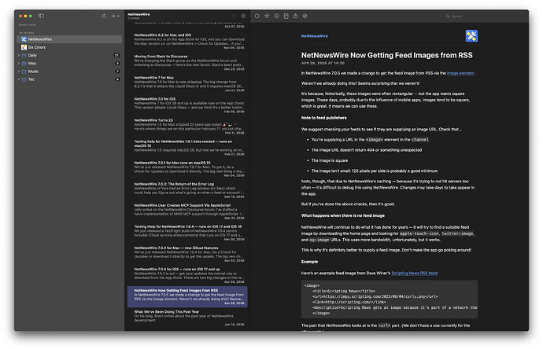Expand the Music folder
Viewport: 543px width, 349px height.
coord(19,72)
